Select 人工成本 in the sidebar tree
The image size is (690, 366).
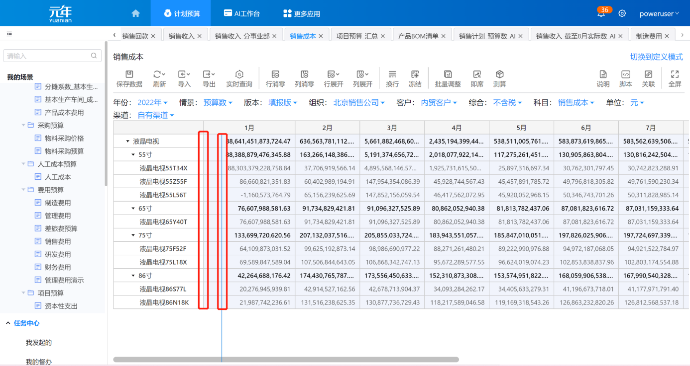coord(58,177)
